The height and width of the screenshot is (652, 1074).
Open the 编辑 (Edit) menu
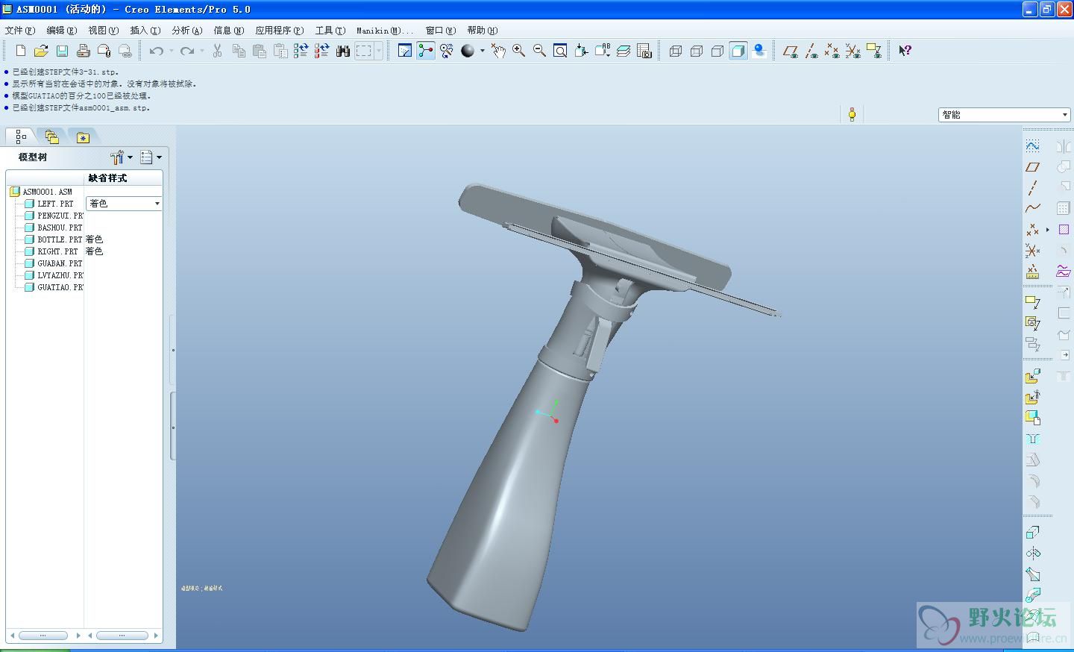[62, 31]
